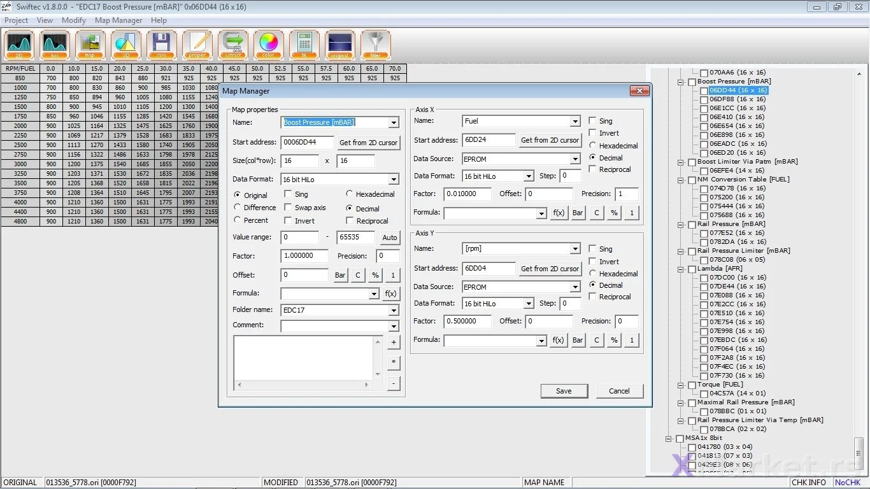Image resolution: width=870 pixels, height=489 pixels.
Task: Select the Difference radio button
Action: coord(238,208)
